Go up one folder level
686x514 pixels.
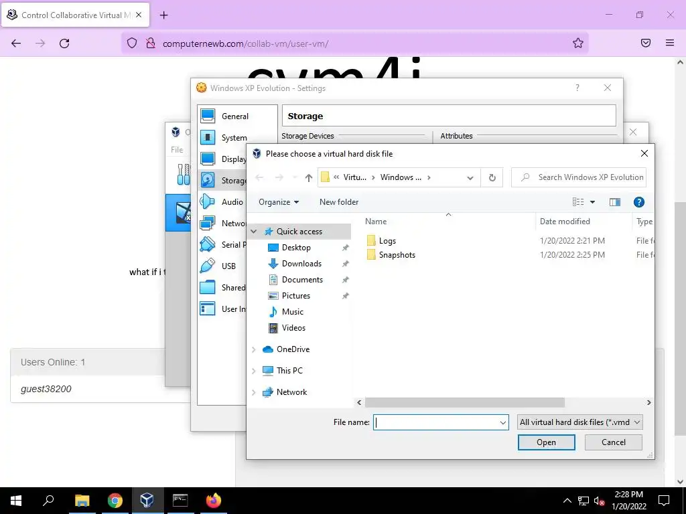[x=309, y=177]
